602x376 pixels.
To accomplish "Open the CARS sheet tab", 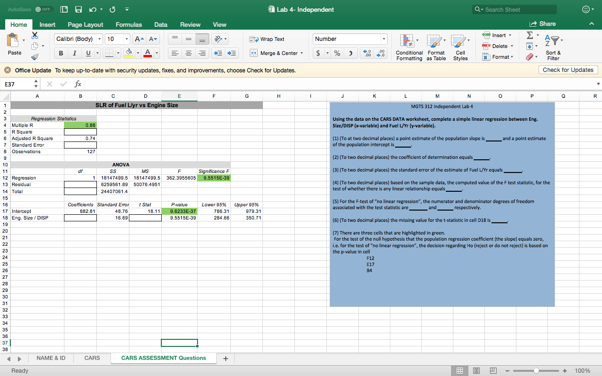I will click(92, 358).
